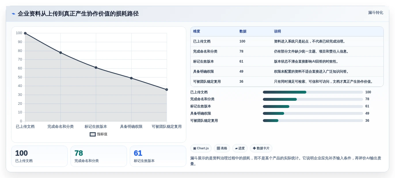Click the progress value 36 beside 可被团队稳定复用
Image resolution: width=395 pixels, height=178 pixels.
(367, 121)
